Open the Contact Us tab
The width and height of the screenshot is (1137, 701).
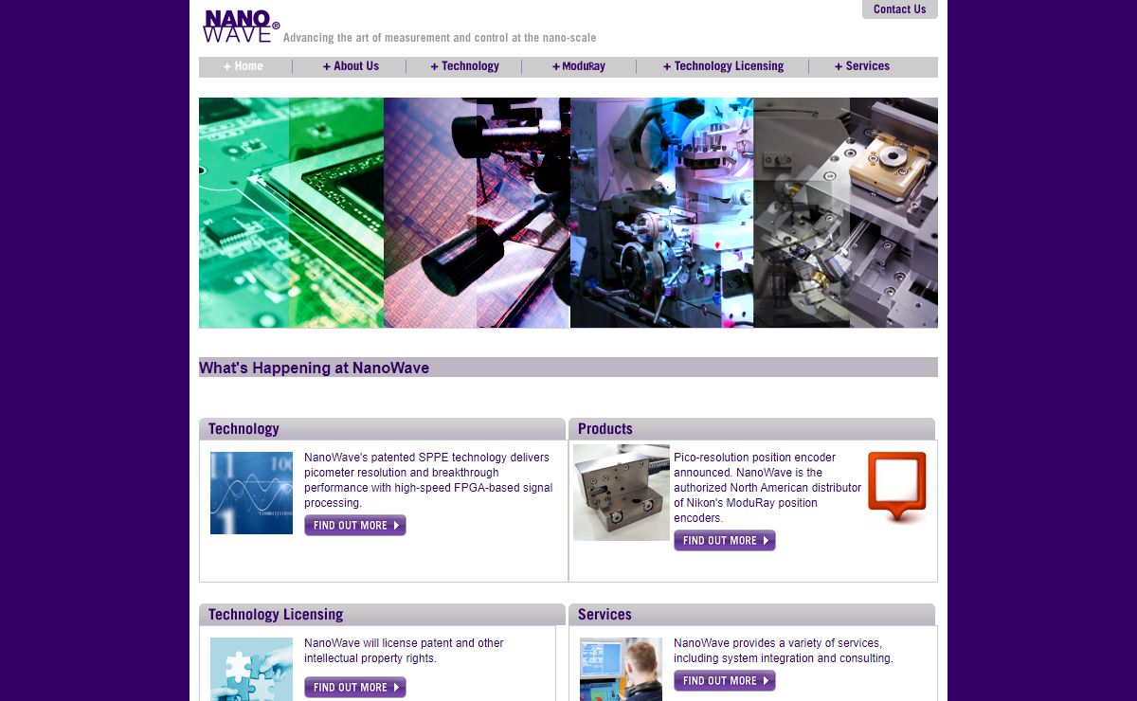(899, 9)
